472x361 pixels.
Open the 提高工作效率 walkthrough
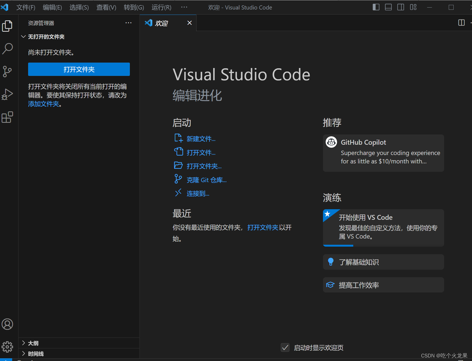click(384, 285)
